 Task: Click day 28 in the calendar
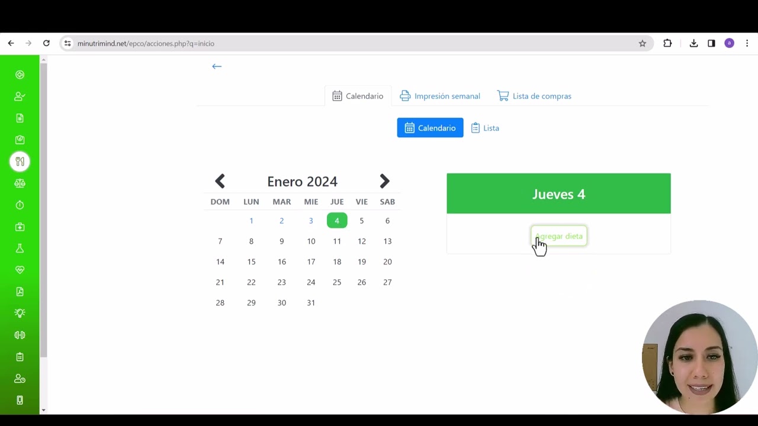pos(220,303)
